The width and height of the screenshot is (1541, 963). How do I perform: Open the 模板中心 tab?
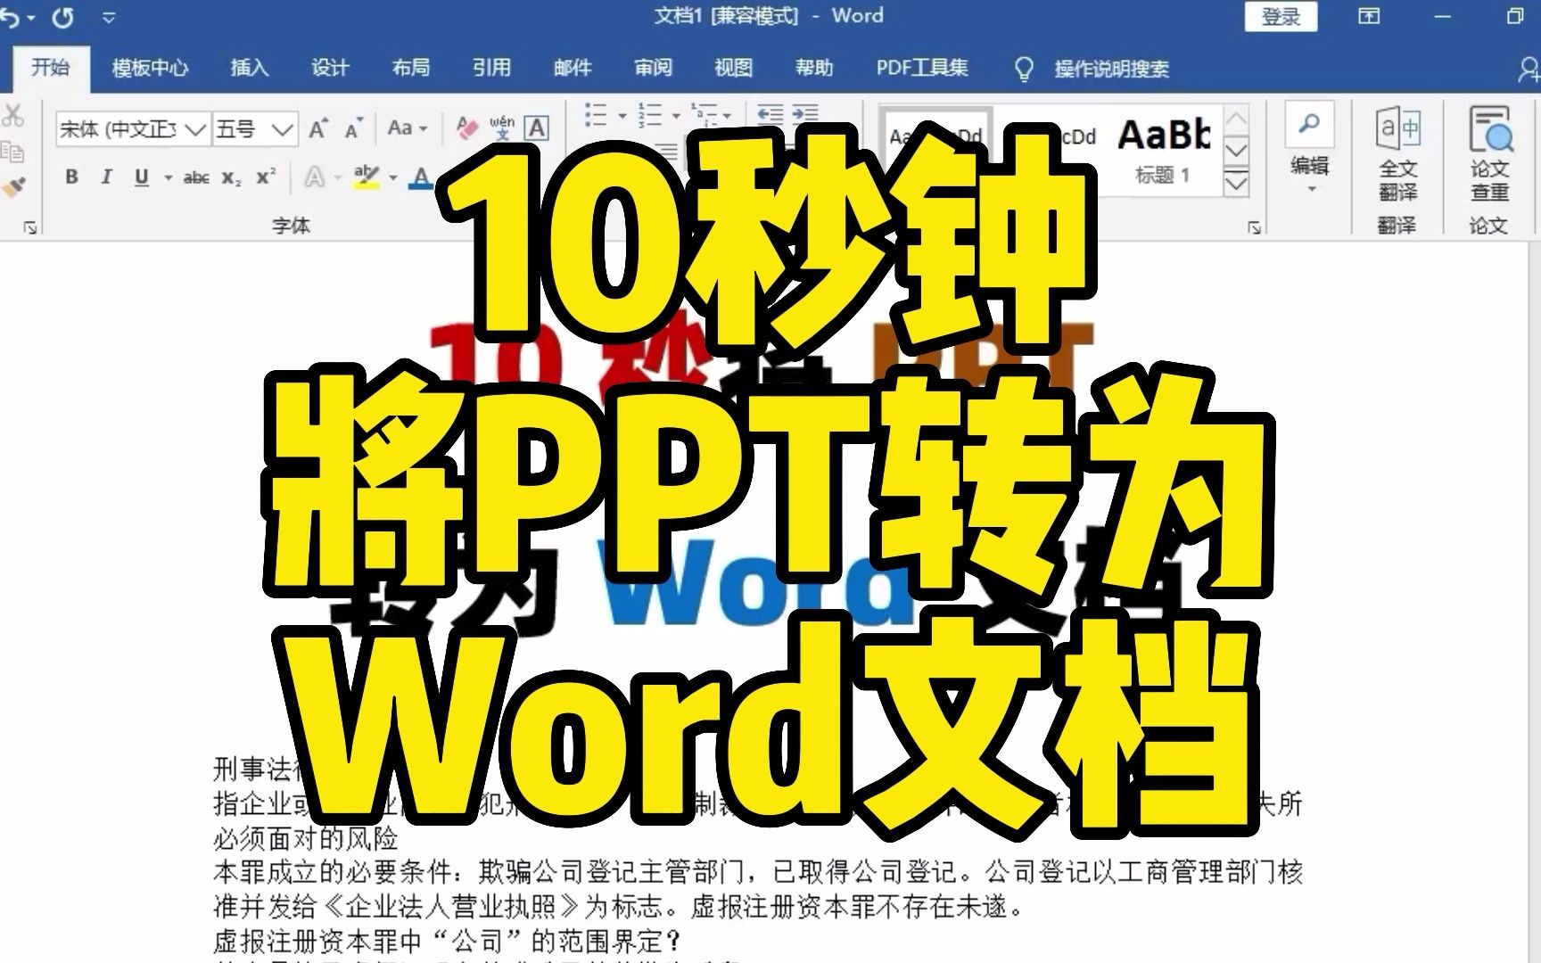tap(150, 68)
